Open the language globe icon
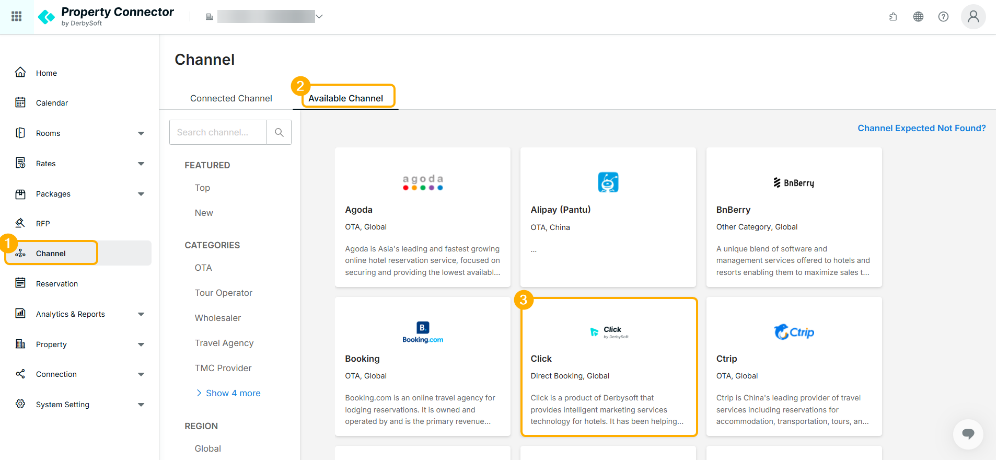The width and height of the screenshot is (997, 460). click(918, 17)
